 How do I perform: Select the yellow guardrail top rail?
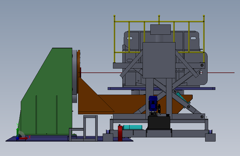click(x=159, y=21)
